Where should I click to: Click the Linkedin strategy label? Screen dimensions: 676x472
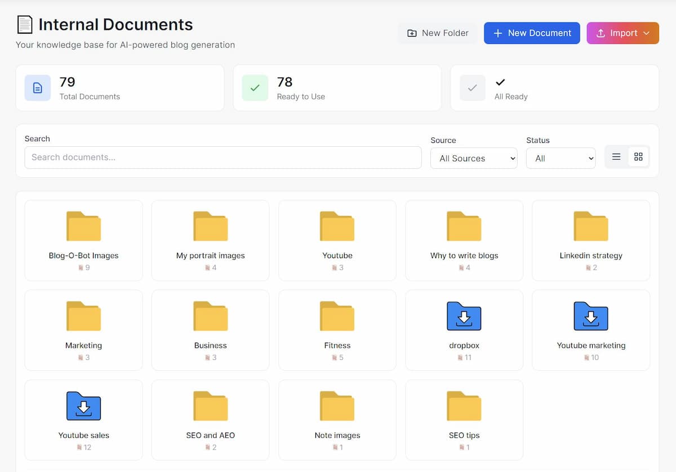point(591,255)
